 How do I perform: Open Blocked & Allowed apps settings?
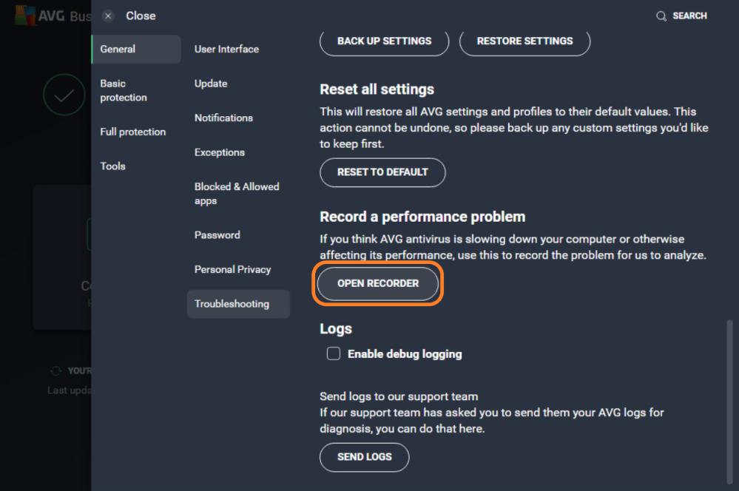pos(237,193)
